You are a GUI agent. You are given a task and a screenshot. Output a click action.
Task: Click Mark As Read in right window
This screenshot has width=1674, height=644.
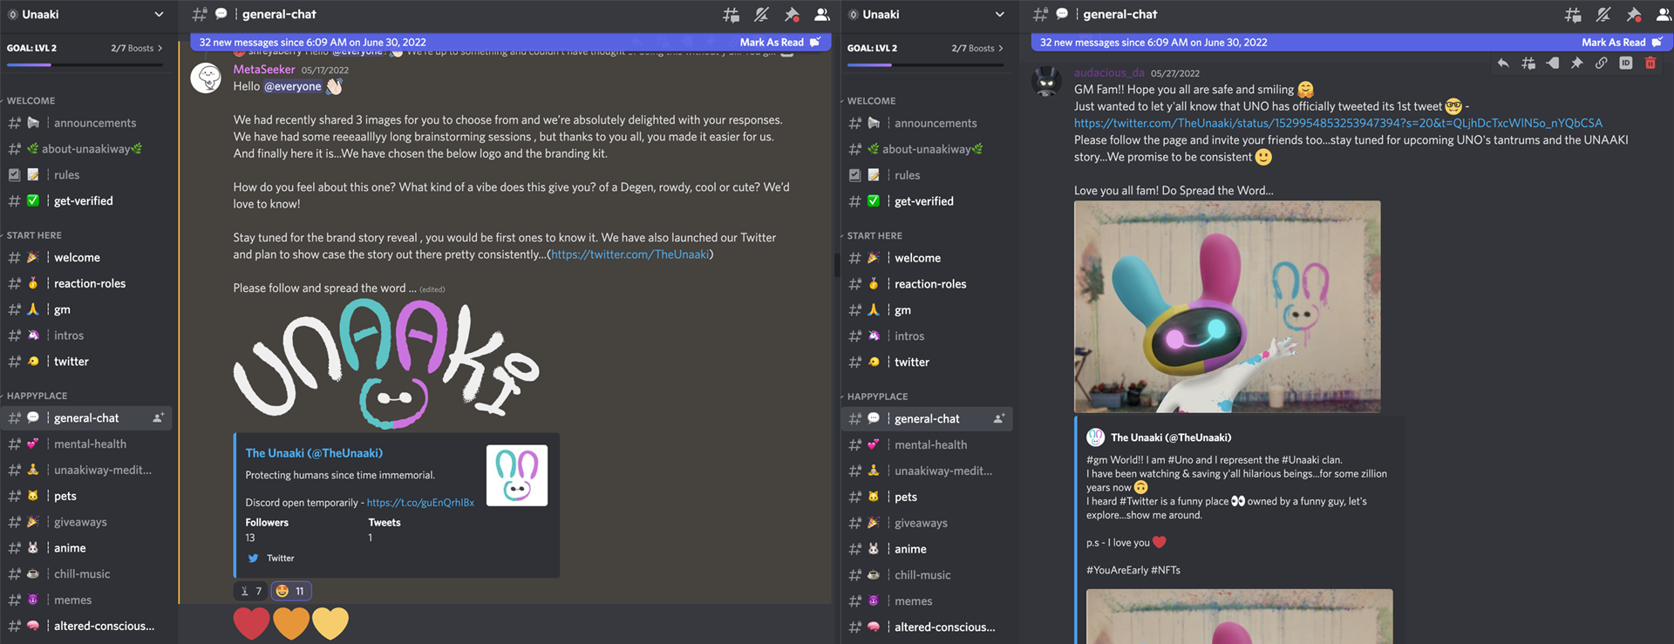[x=1622, y=42]
